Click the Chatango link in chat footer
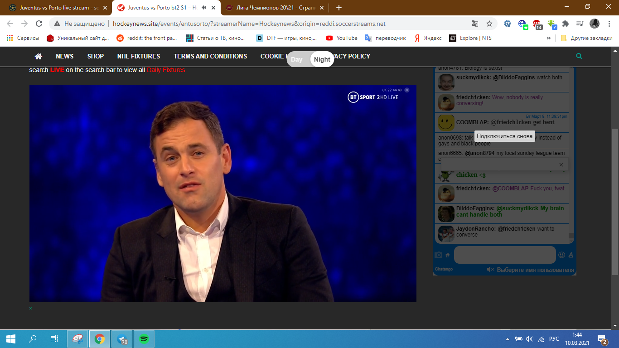Viewport: 619px width, 348px height. [444, 269]
